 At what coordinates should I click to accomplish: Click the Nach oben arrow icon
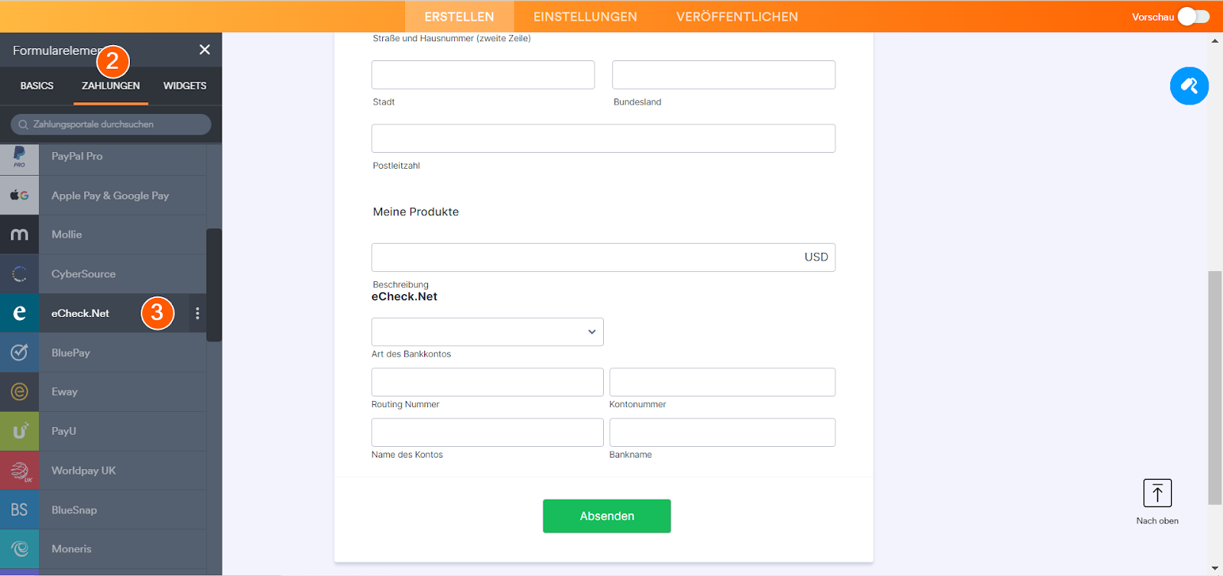point(1157,493)
